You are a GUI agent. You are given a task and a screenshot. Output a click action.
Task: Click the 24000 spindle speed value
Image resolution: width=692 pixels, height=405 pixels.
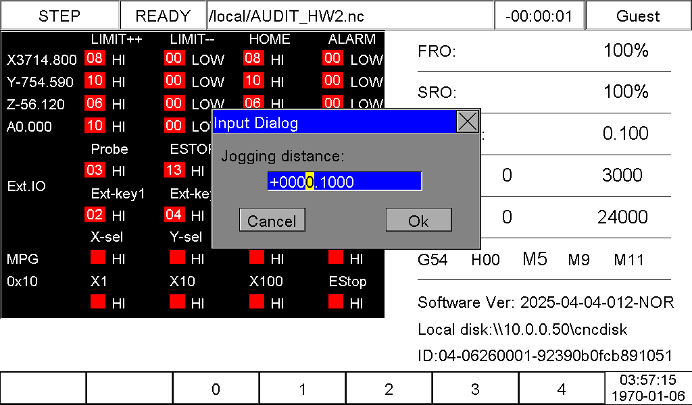pyautogui.click(x=622, y=217)
